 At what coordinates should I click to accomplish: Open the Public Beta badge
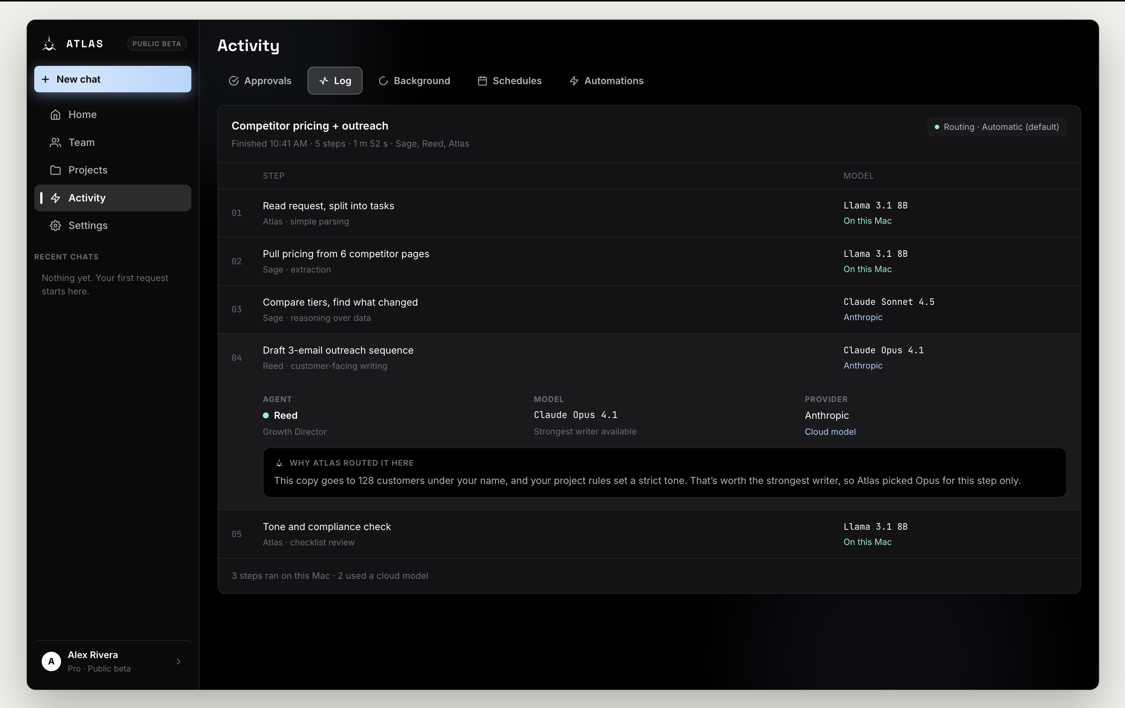(x=156, y=44)
